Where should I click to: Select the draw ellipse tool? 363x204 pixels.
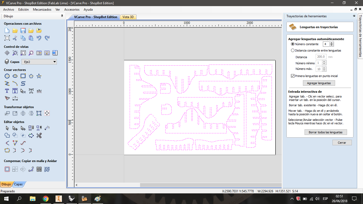coord(15,76)
